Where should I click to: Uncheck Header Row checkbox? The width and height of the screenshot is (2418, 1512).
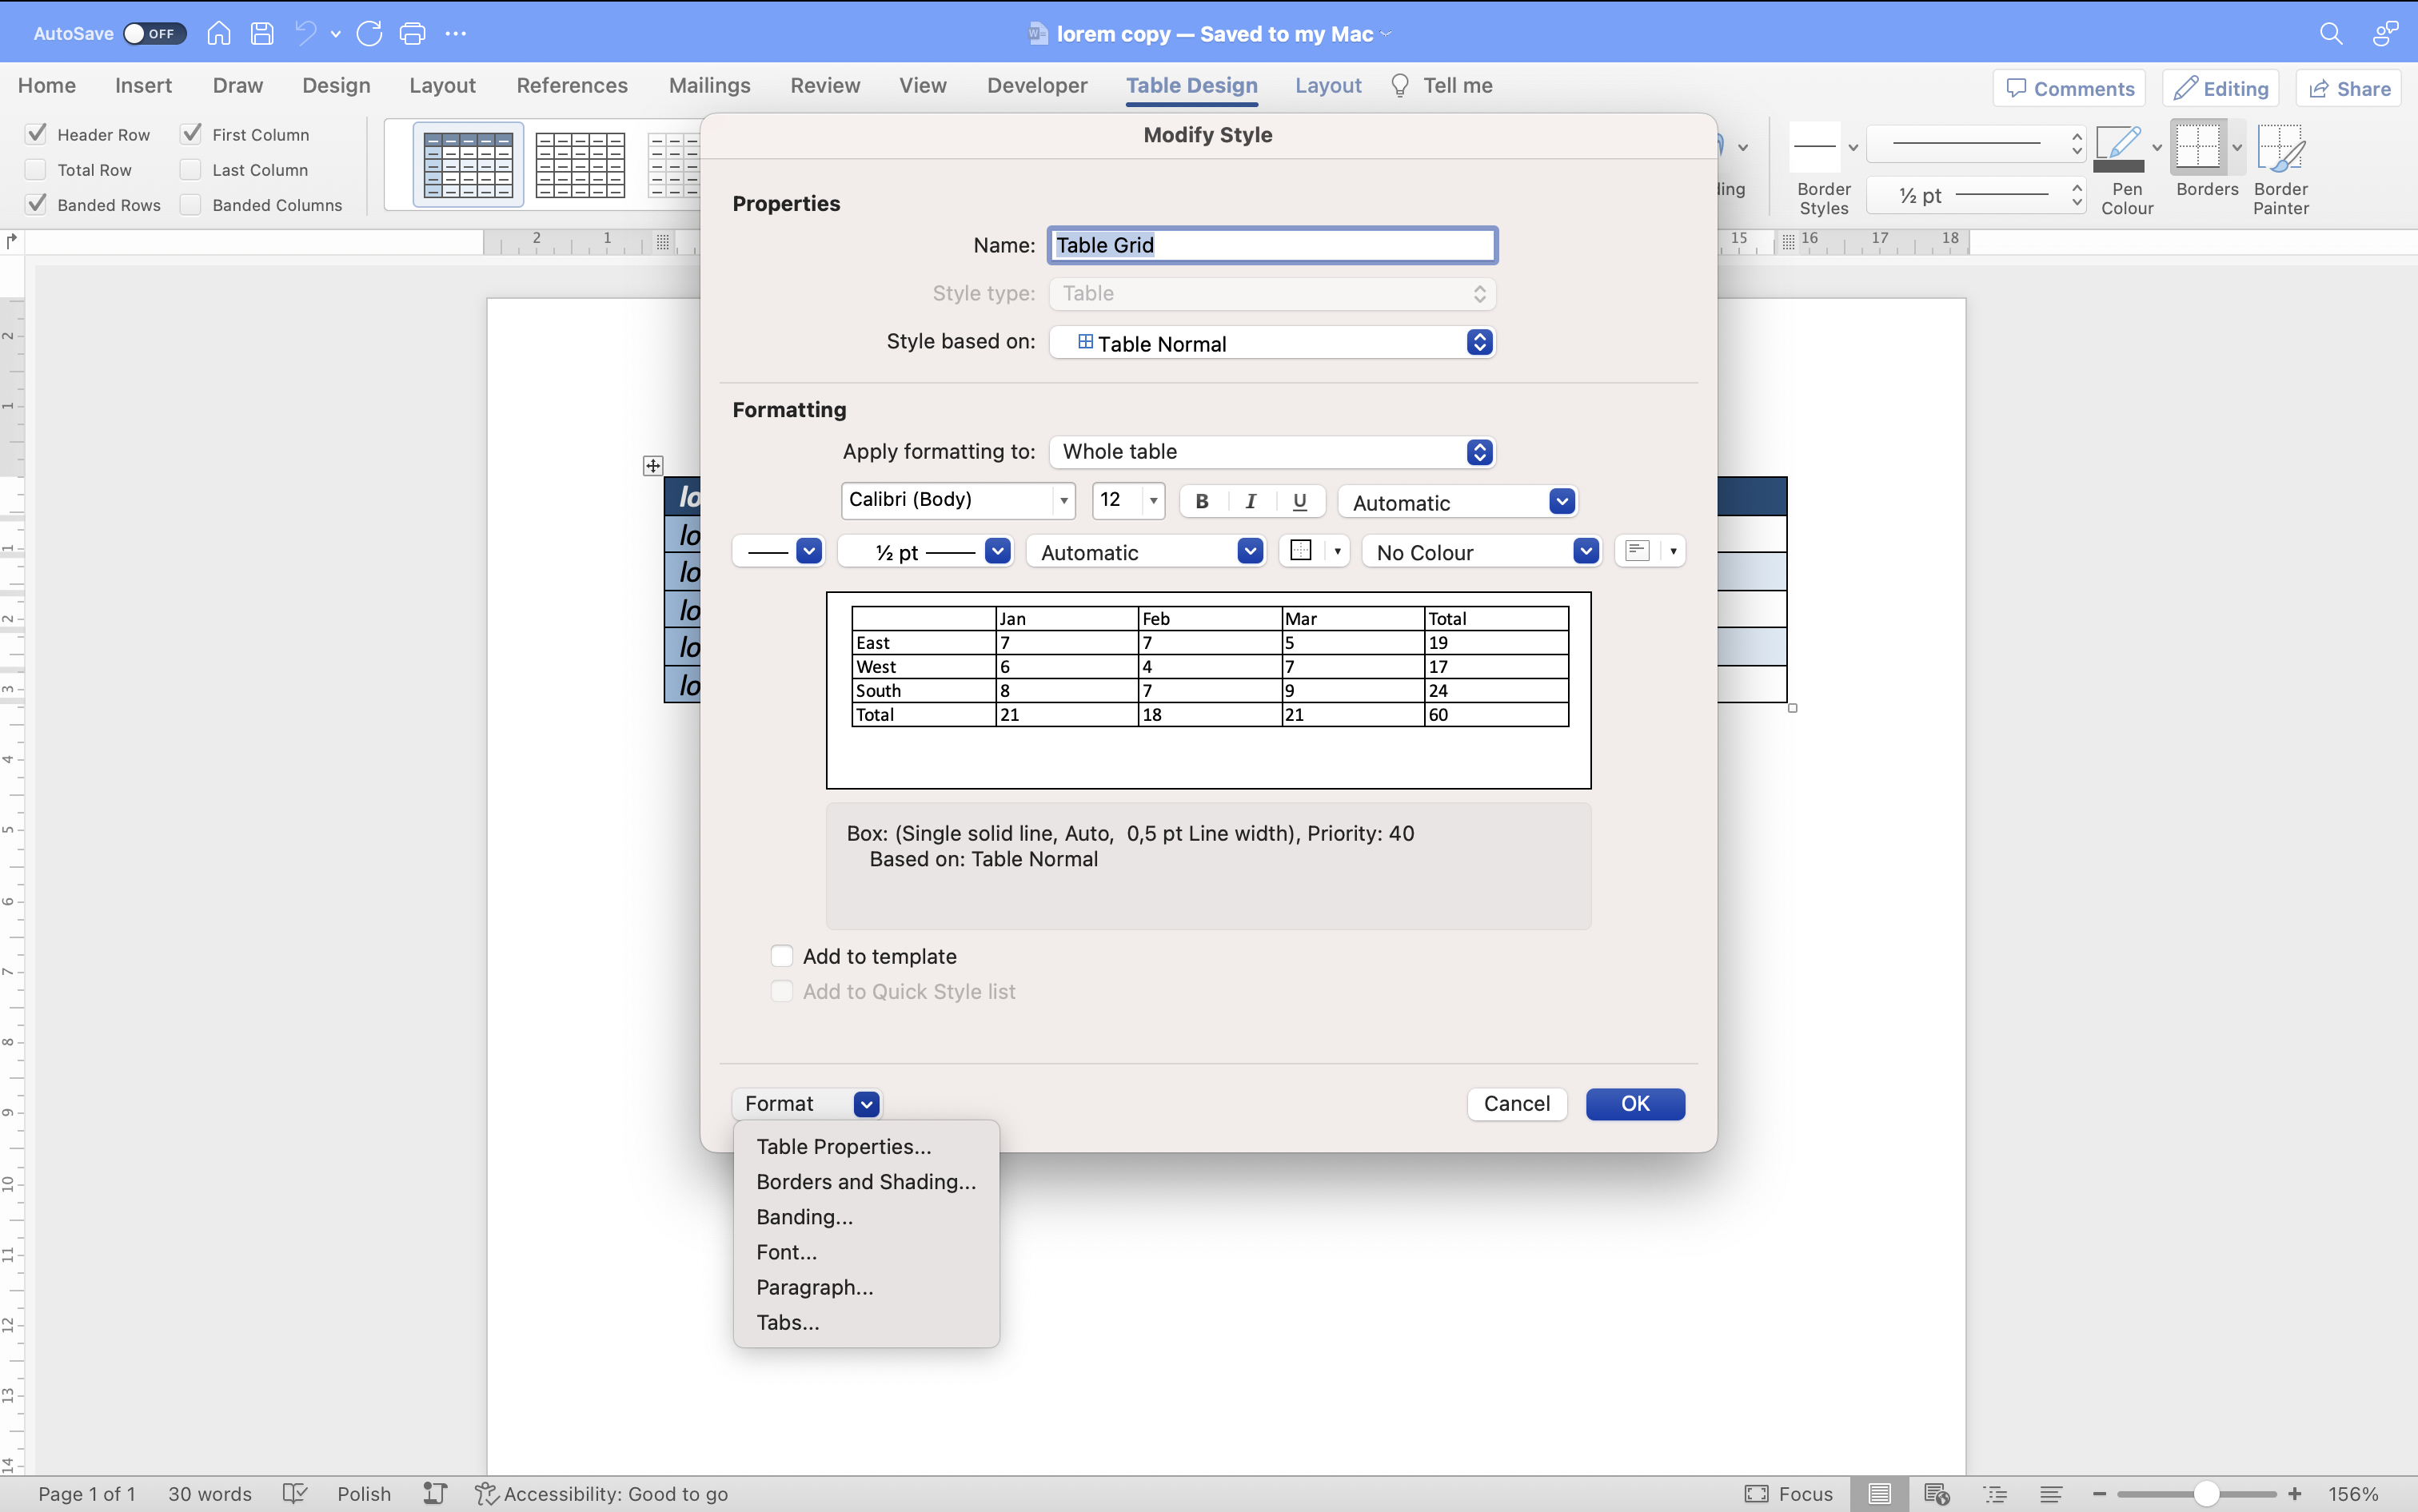(36, 134)
